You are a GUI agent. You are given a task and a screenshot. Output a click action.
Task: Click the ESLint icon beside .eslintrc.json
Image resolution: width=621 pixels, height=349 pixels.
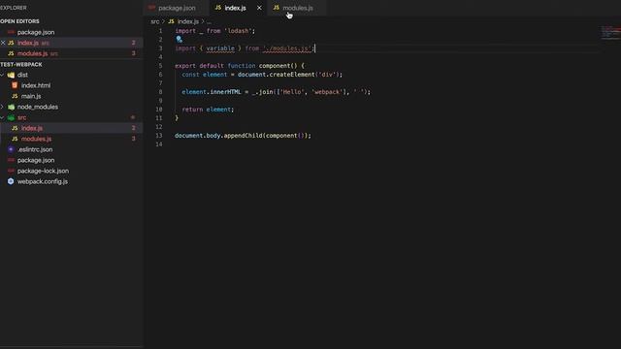(x=11, y=149)
